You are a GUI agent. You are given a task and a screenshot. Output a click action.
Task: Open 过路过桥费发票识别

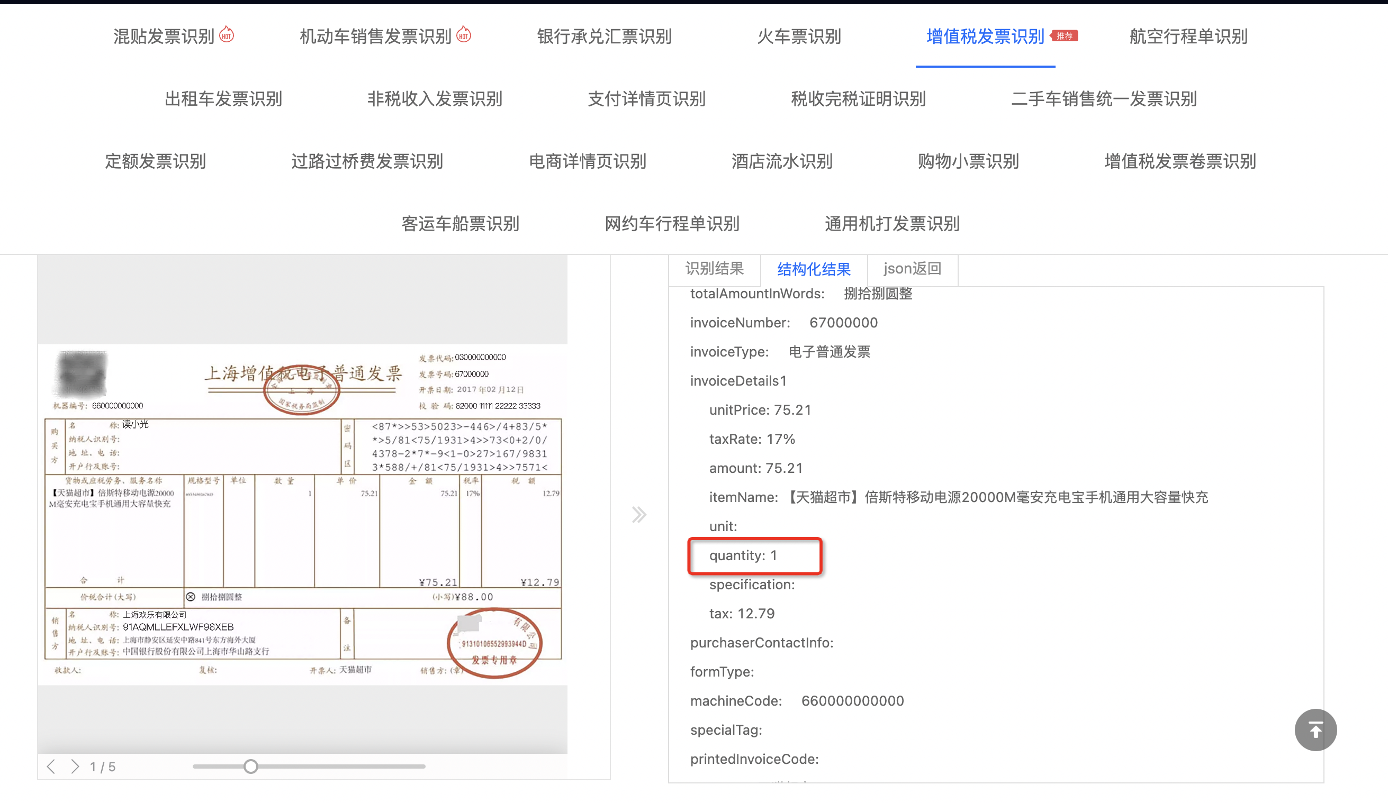(x=367, y=161)
